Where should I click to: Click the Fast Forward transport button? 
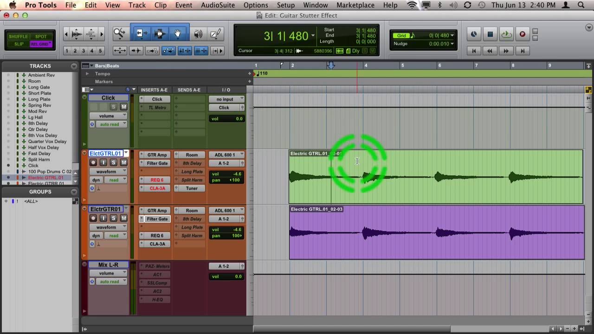click(506, 51)
